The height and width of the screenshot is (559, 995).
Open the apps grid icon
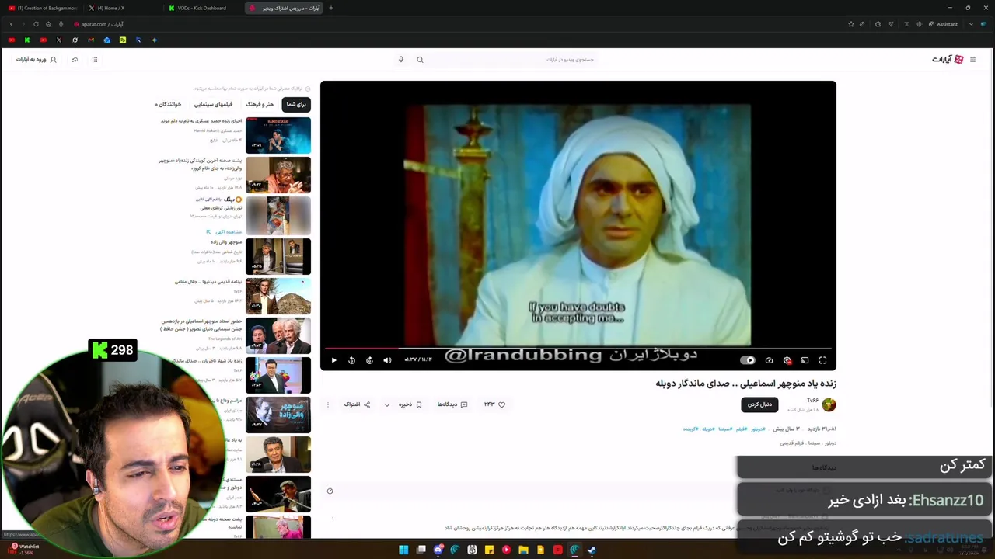coord(95,59)
